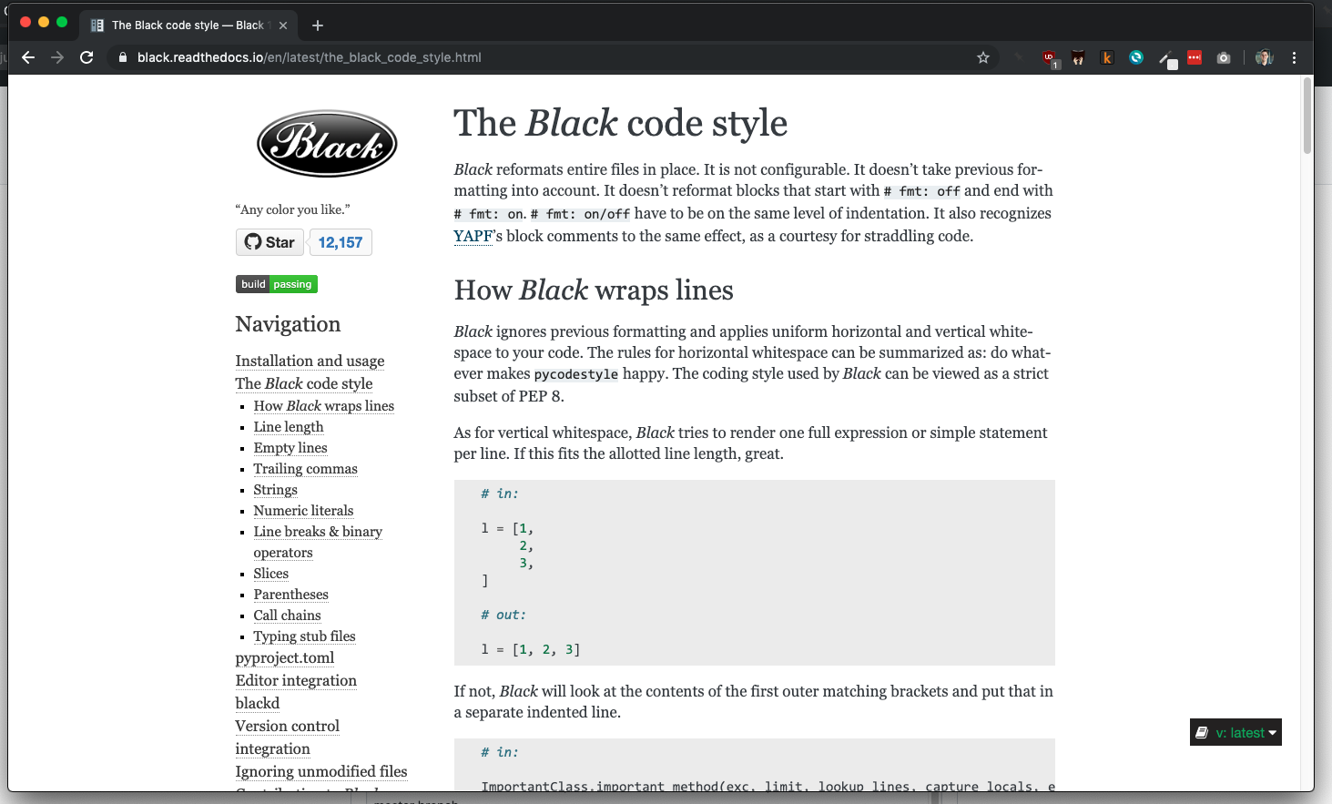Open the screenshot camera extension
Image resolution: width=1332 pixels, height=804 pixels.
[x=1223, y=56]
